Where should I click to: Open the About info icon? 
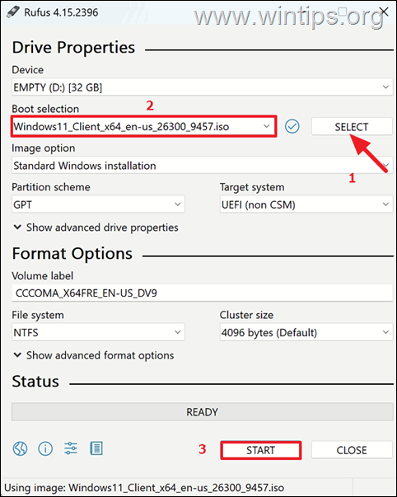click(45, 449)
